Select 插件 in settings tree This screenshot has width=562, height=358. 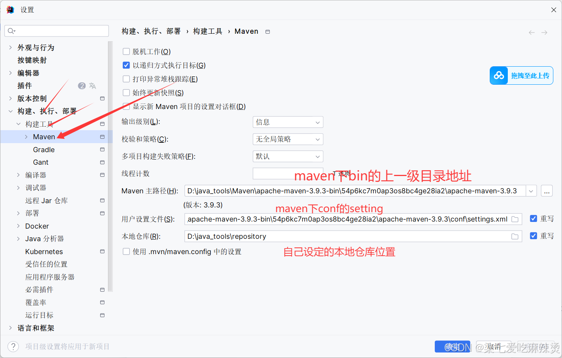click(x=25, y=85)
